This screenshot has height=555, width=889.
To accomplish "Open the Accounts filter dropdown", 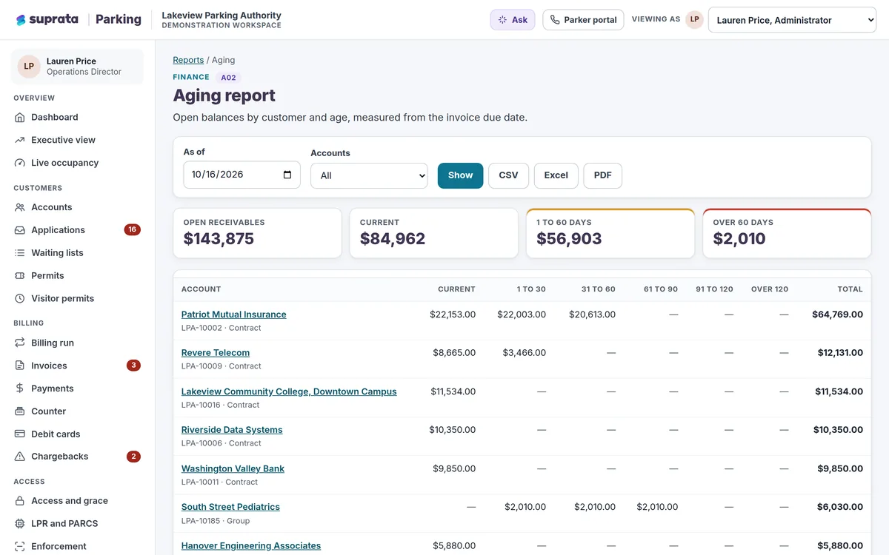I will pyautogui.click(x=369, y=175).
